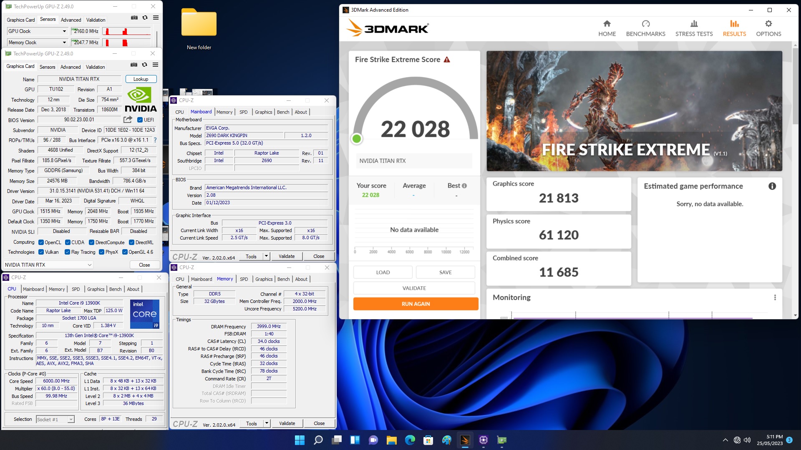Toggle the Vulkan checkbox
The width and height of the screenshot is (801, 450).
tap(41, 252)
